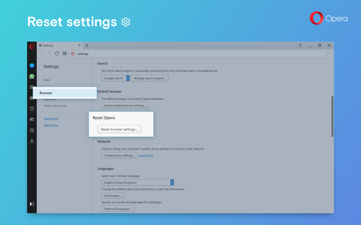
Task: Open the user interface language dropdown
Action: pyautogui.click(x=172, y=182)
